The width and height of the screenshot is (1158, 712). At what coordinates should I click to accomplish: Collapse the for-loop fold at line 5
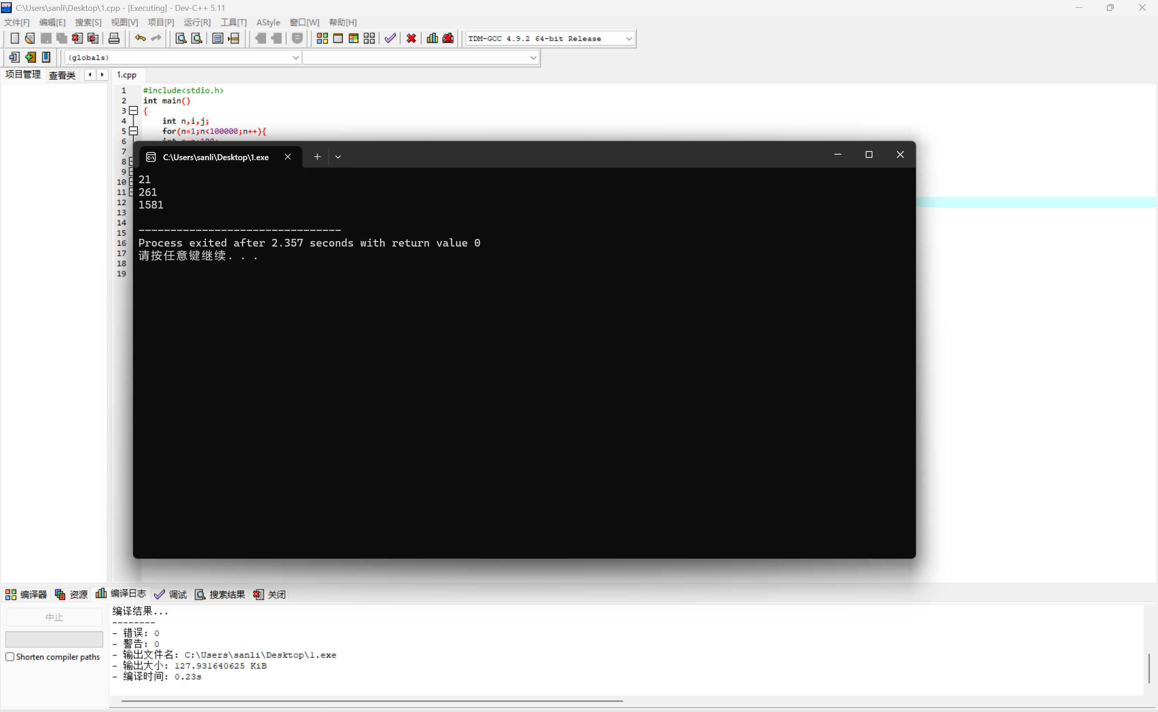[x=134, y=131]
